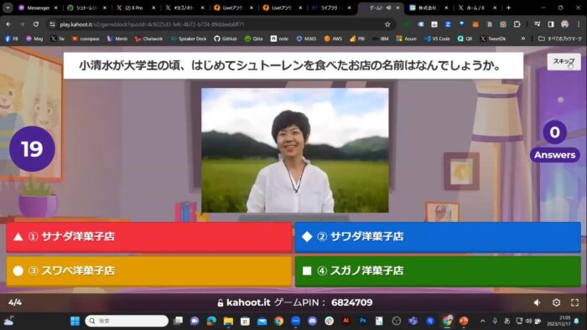Open the note bookmark
Viewport: 587px width, 330px height.
coord(279,39)
